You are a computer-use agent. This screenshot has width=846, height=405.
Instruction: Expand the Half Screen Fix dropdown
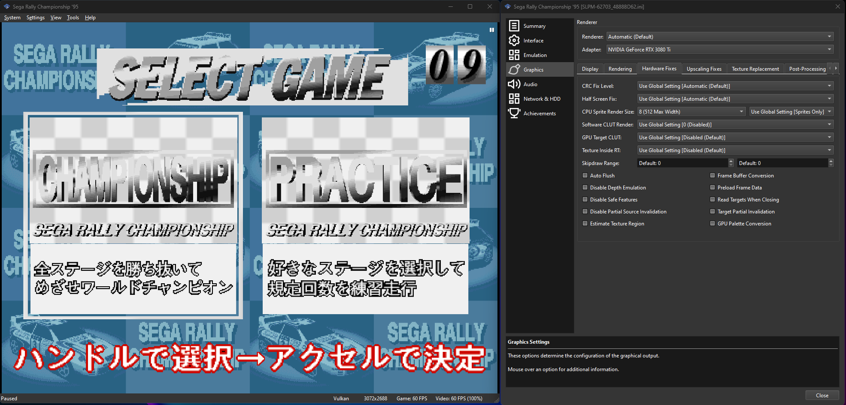point(735,99)
